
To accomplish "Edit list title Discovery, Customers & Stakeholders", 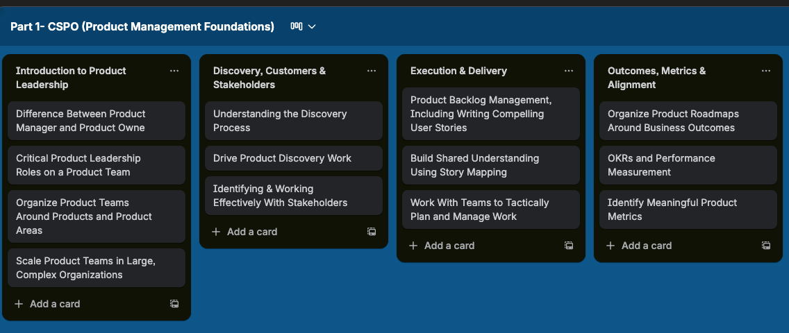I will coord(269,78).
